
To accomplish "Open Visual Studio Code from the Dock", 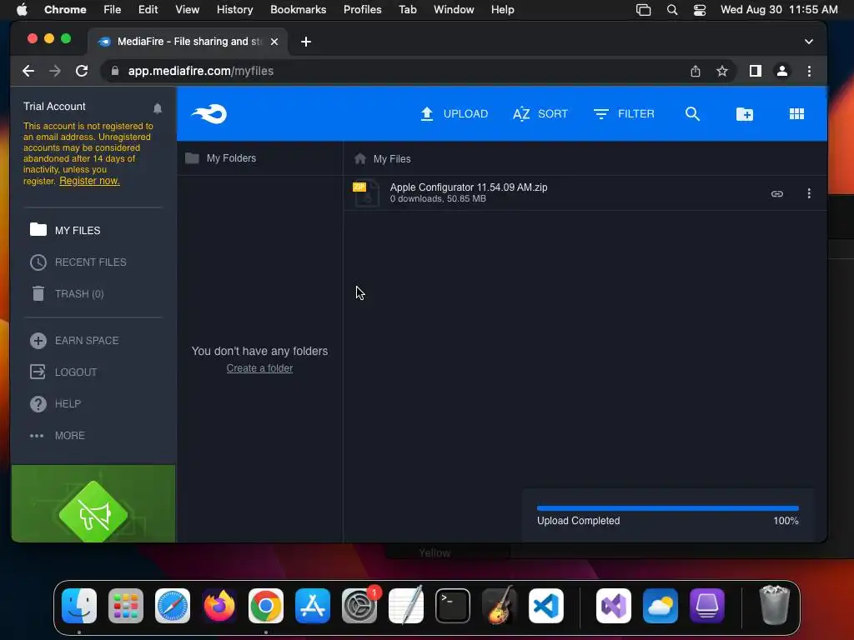I will coord(546,606).
